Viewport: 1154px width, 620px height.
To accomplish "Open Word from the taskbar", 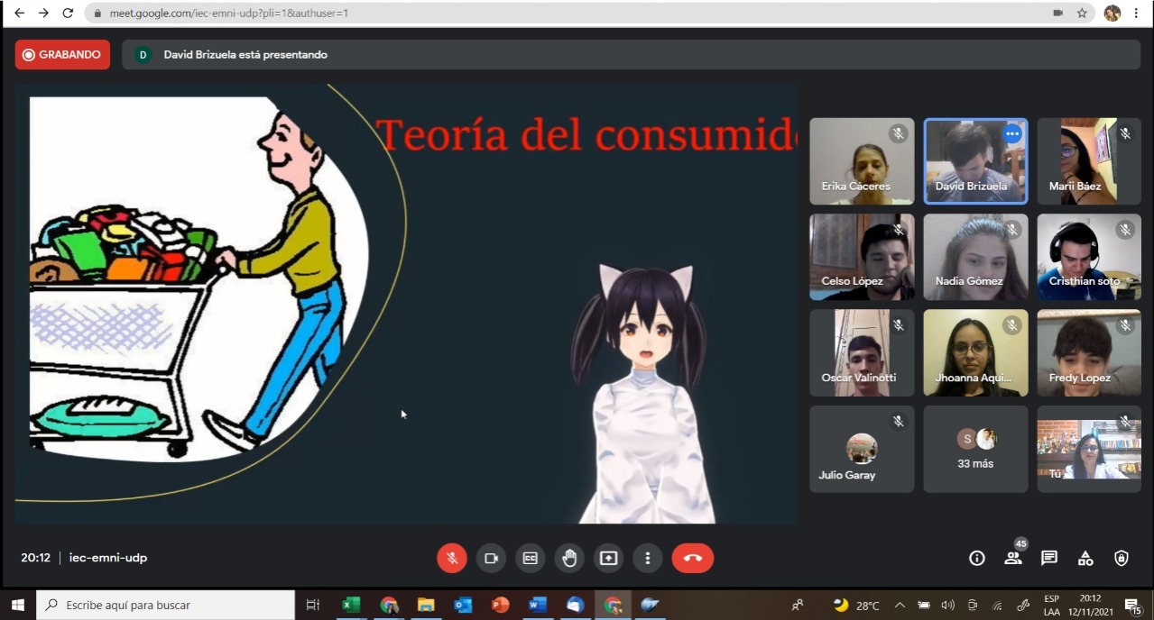I will tap(538, 605).
